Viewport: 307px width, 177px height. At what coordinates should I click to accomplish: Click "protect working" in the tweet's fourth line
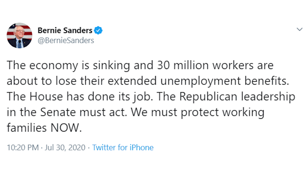tap(223, 112)
